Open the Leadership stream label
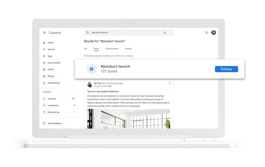The height and width of the screenshot is (167, 265). click(x=53, y=105)
